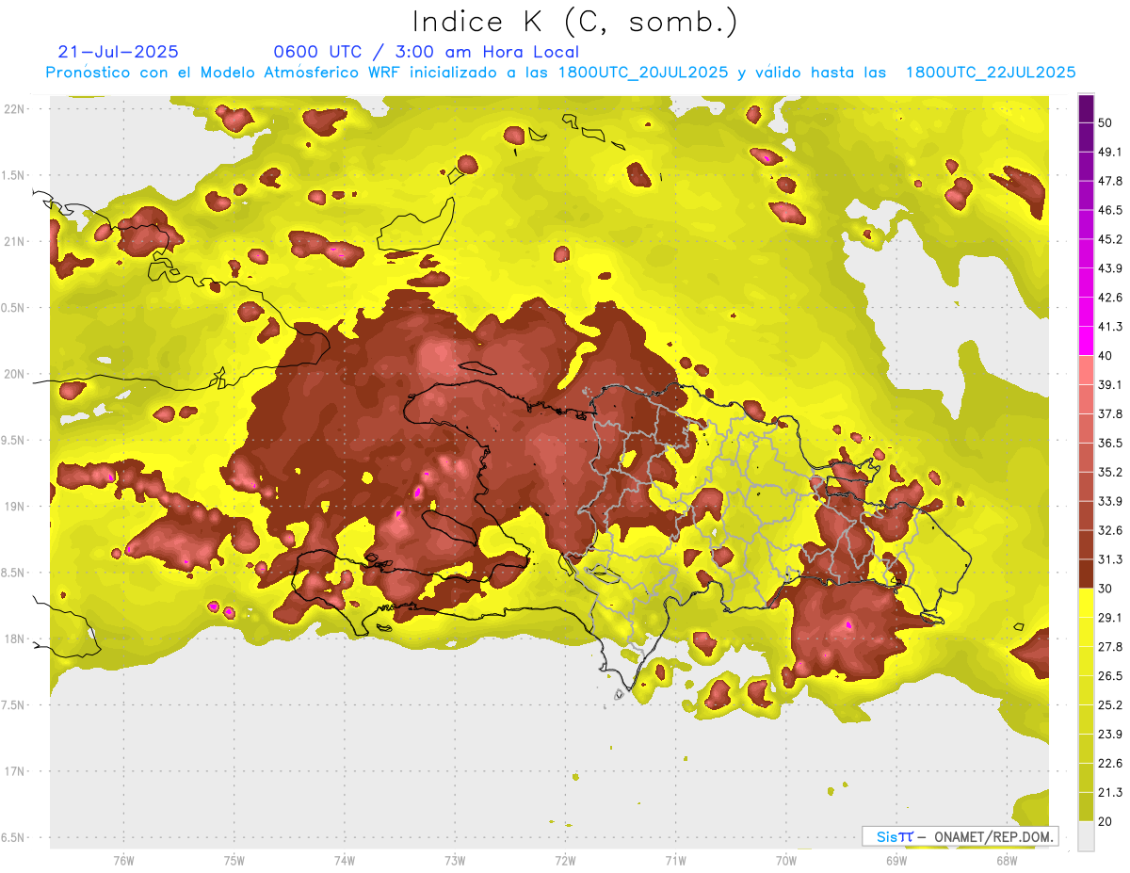Click colorbar value "43.9"
The width and height of the screenshot is (1130, 873).
click(1110, 268)
